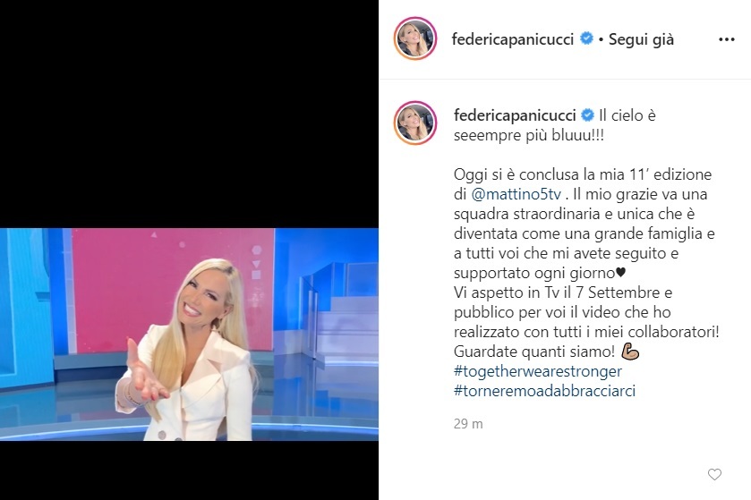
Task: Click the 29 m timestamp
Action: click(468, 423)
